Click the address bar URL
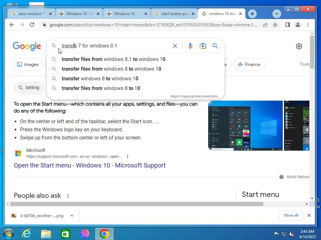 pyautogui.click(x=153, y=25)
